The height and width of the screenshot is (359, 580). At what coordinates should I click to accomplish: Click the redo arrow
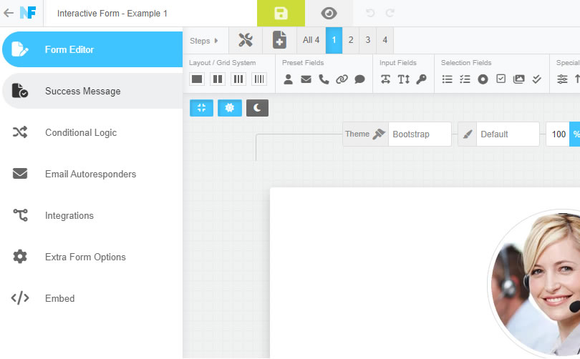[390, 14]
